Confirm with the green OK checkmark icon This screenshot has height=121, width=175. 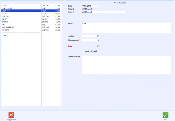[165, 115]
